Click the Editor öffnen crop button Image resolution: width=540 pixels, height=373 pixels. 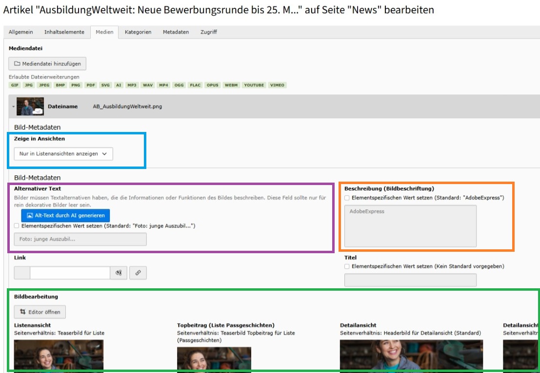40,312
